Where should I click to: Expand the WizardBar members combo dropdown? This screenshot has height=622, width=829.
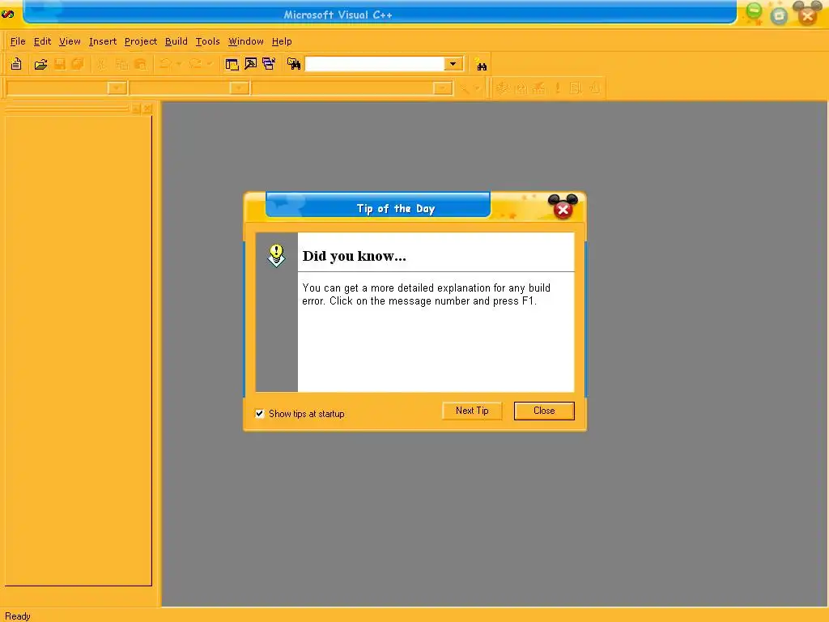click(x=443, y=87)
